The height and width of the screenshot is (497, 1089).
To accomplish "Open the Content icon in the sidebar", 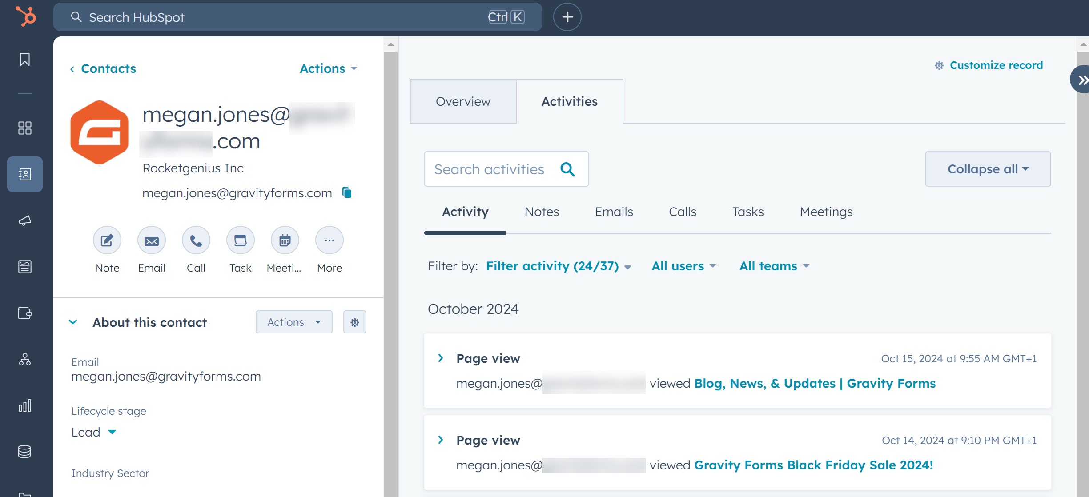I will [25, 267].
